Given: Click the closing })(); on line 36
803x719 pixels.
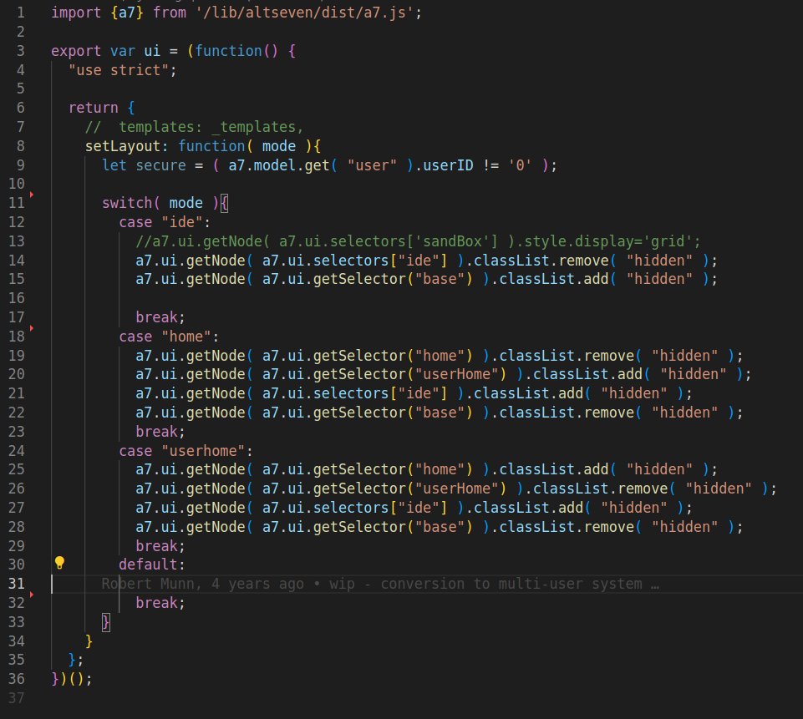Looking at the screenshot, I should click(72, 679).
